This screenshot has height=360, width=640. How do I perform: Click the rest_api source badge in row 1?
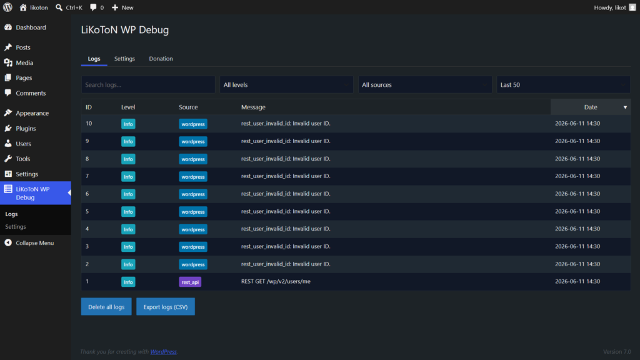[x=190, y=282]
